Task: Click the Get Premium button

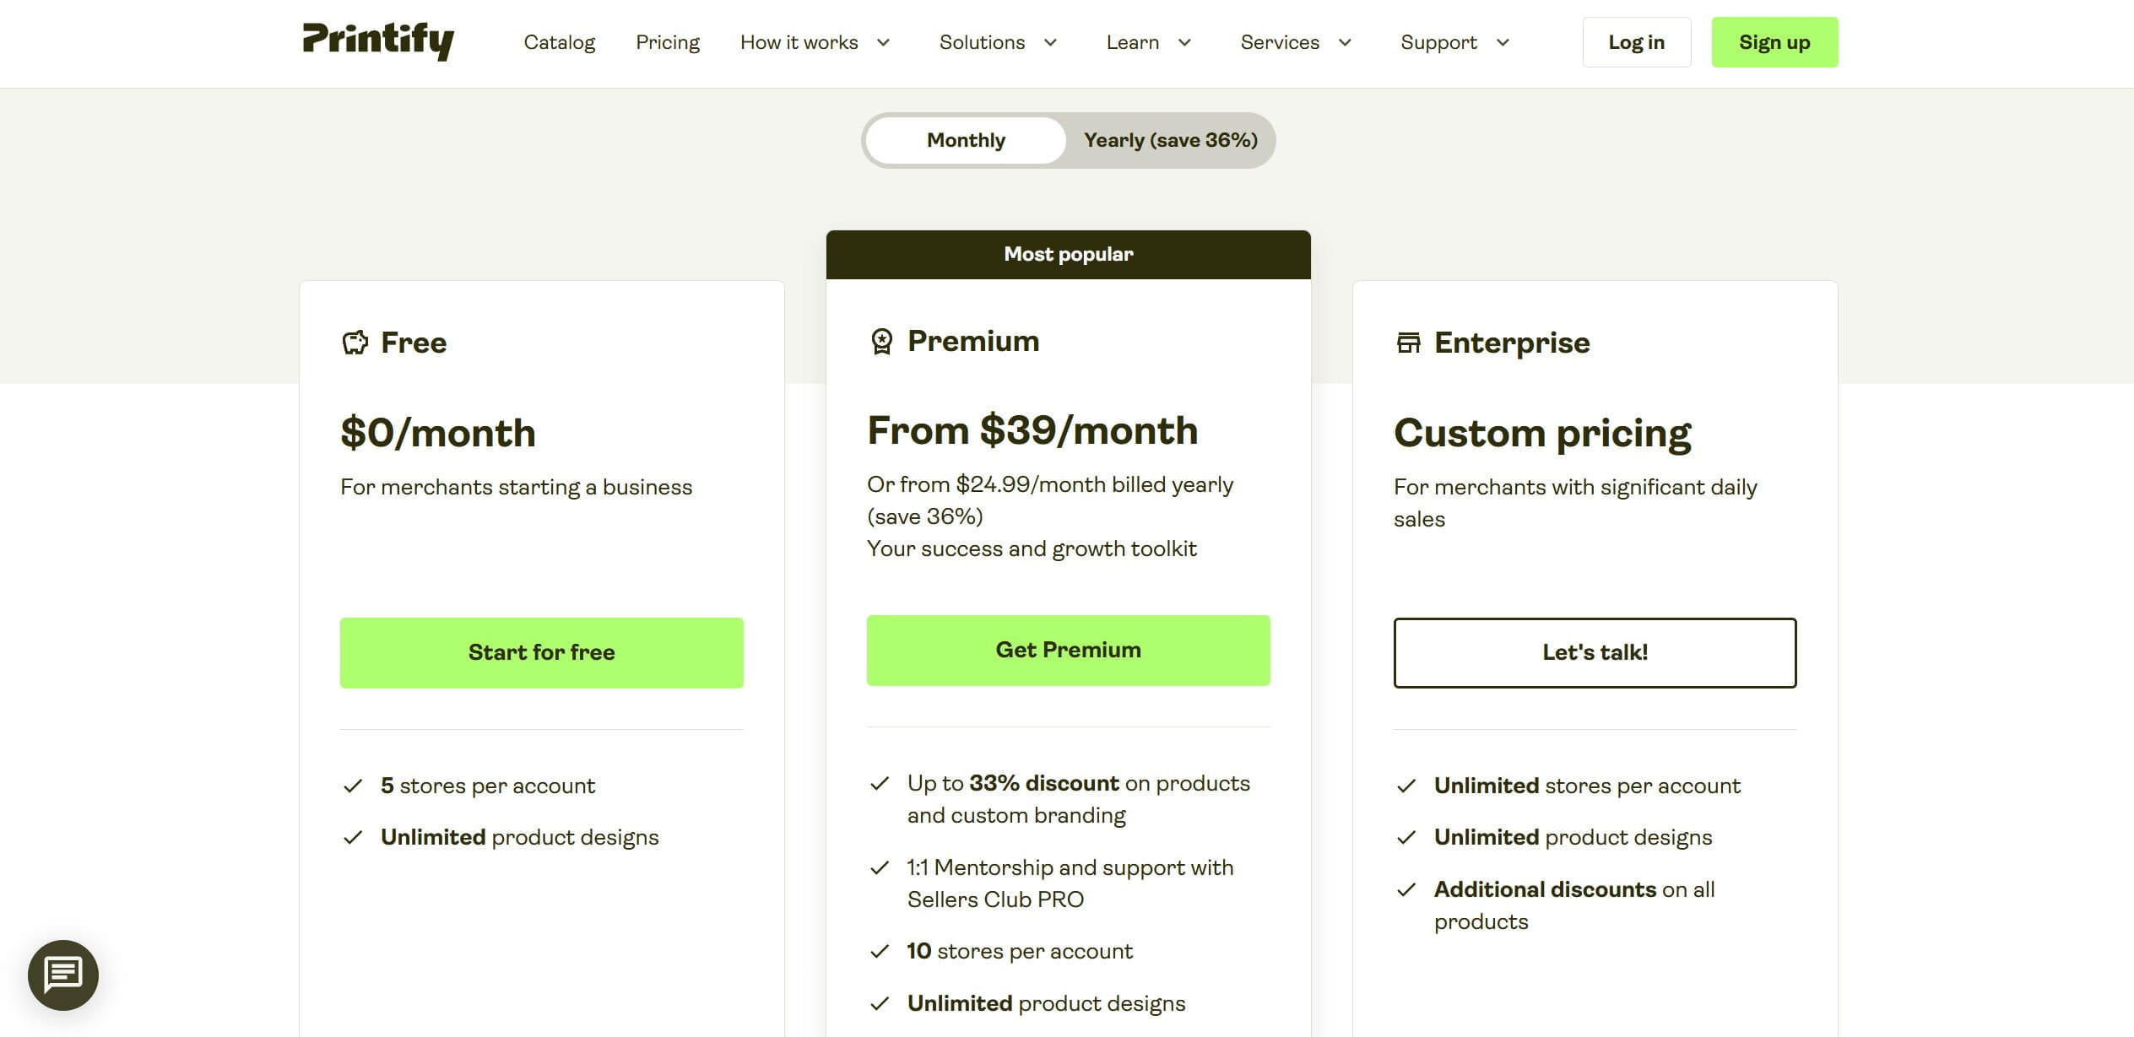Action: 1068,650
